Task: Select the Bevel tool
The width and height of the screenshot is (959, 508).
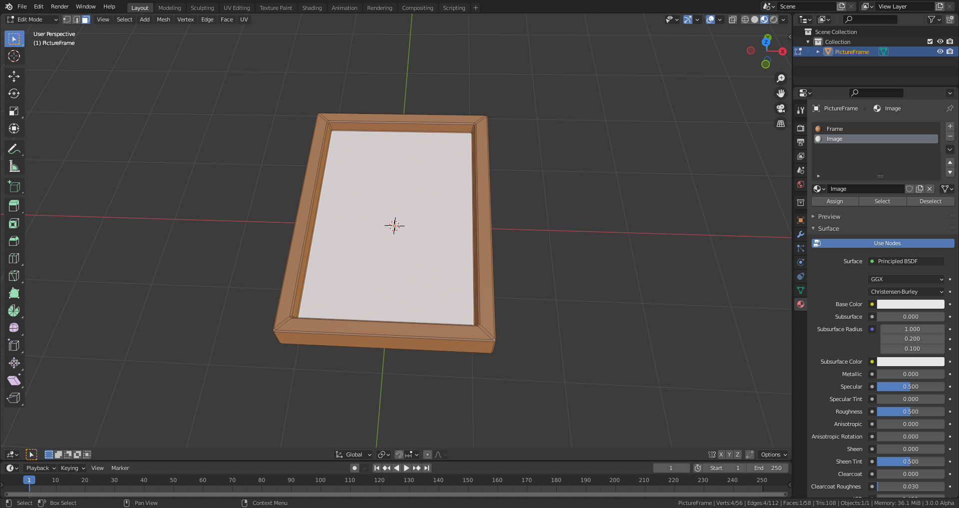Action: (x=14, y=241)
